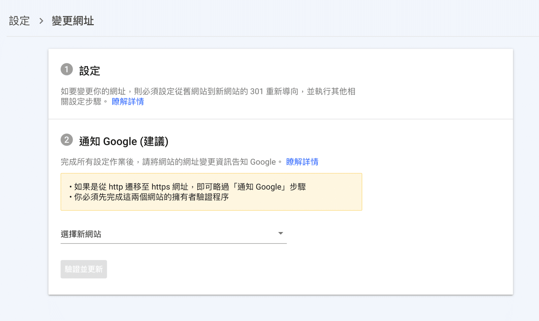Click the 變更網址 breadcrumb title
Screen dimensions: 539x321
(73, 21)
